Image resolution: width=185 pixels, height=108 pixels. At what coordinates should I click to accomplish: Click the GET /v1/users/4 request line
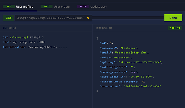pos(23,37)
